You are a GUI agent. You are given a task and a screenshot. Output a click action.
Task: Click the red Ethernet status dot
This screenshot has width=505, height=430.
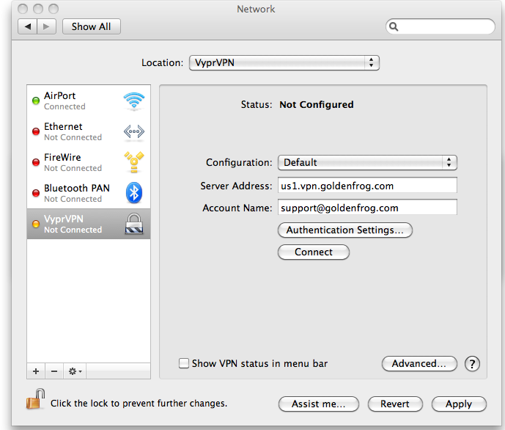[36, 131]
